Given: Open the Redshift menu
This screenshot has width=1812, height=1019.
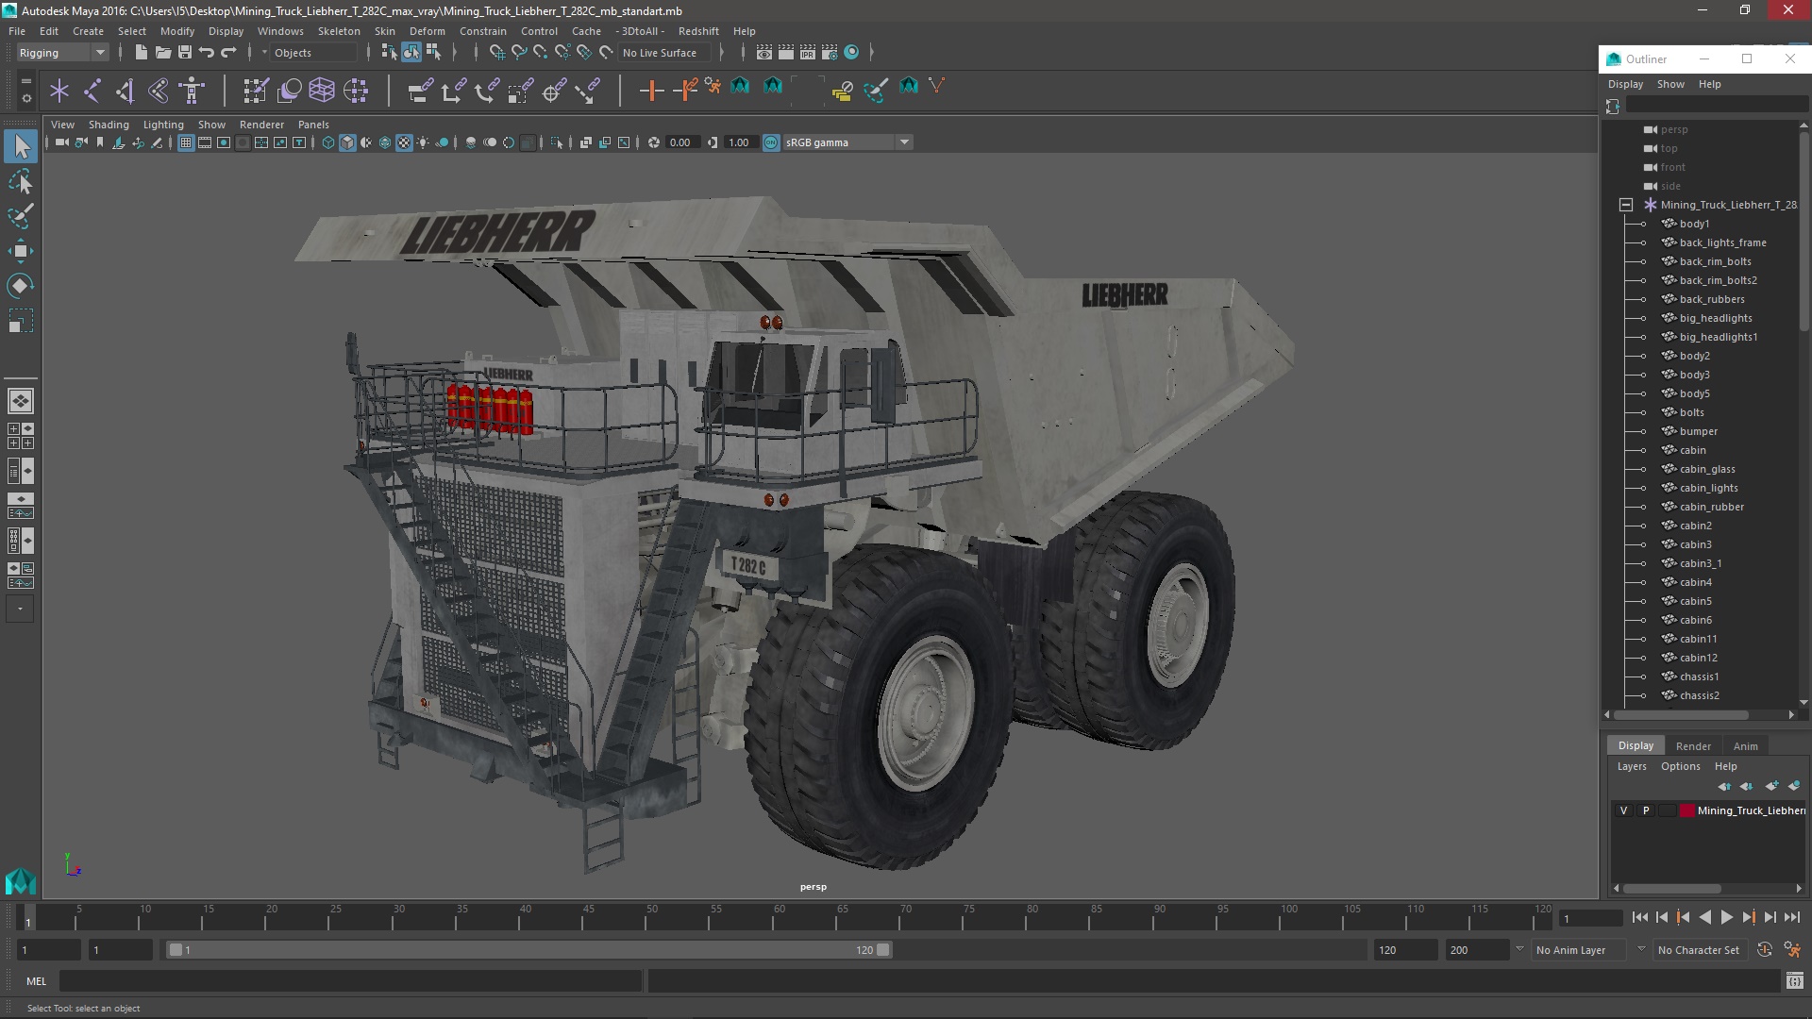Looking at the screenshot, I should coord(698,31).
